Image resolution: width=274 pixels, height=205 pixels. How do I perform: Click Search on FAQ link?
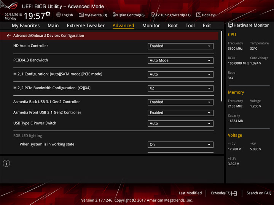pyautogui.click(x=259, y=193)
